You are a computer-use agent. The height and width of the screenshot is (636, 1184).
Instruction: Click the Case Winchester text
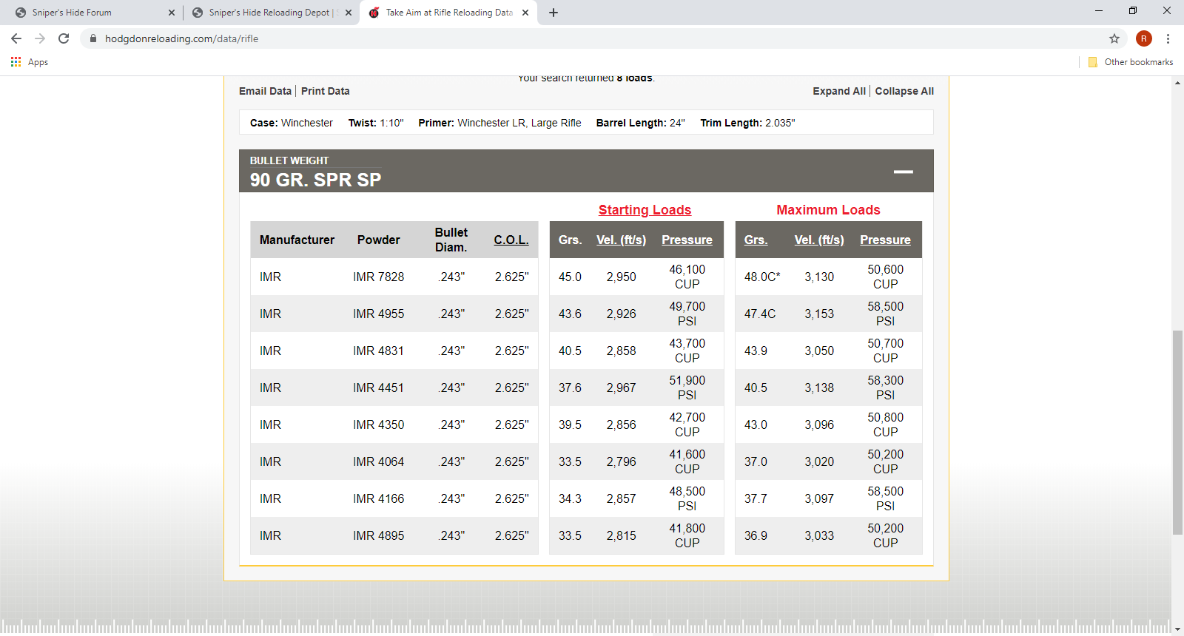[x=292, y=123]
